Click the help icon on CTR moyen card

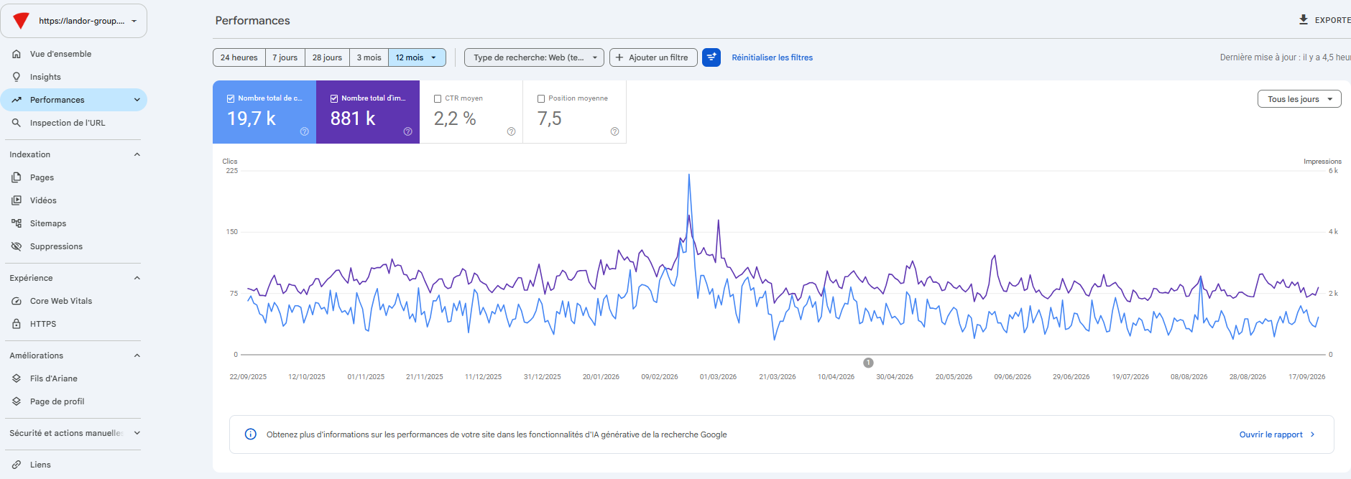(x=512, y=131)
